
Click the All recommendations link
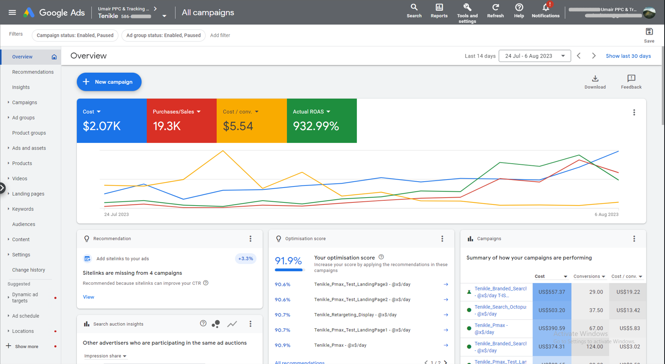point(299,362)
